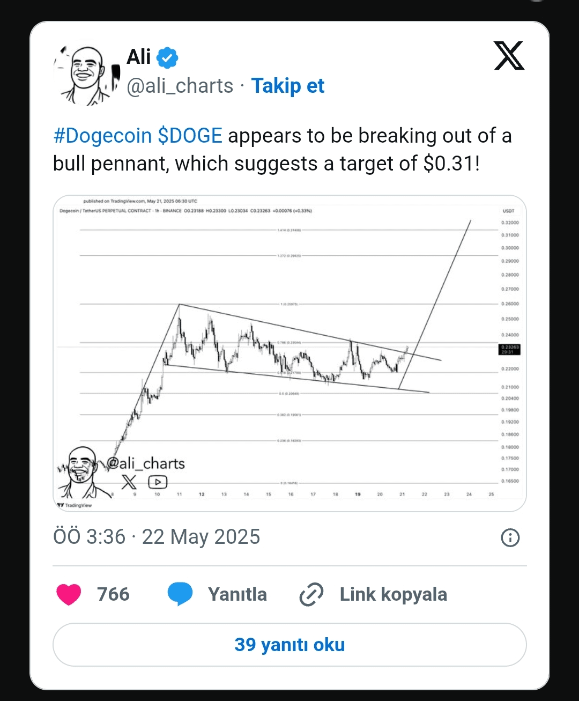
Task: Click the Link kopyala label
Action: 394,594
